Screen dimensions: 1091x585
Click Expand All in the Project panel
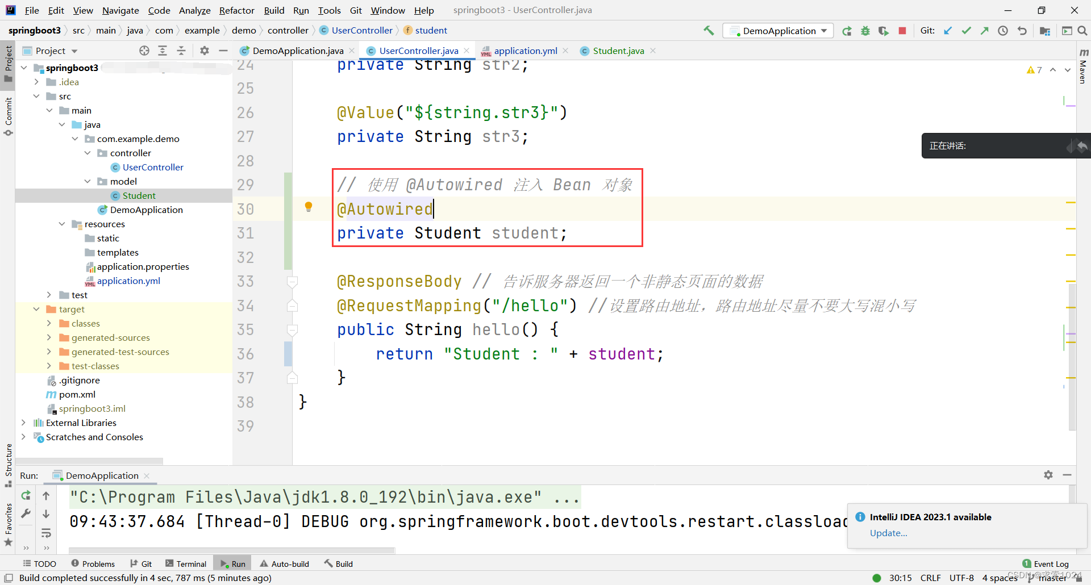(163, 51)
